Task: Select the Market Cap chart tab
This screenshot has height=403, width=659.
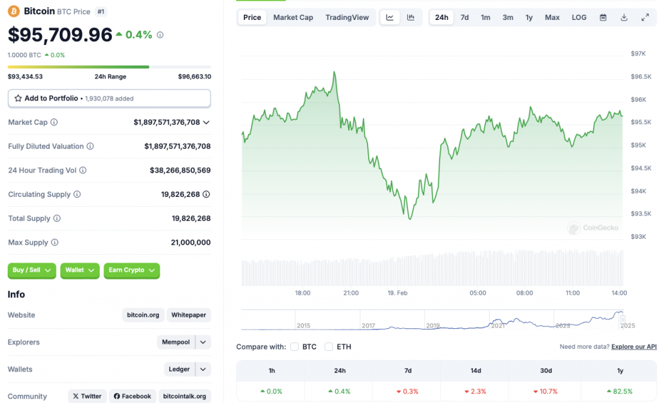Action: click(293, 17)
